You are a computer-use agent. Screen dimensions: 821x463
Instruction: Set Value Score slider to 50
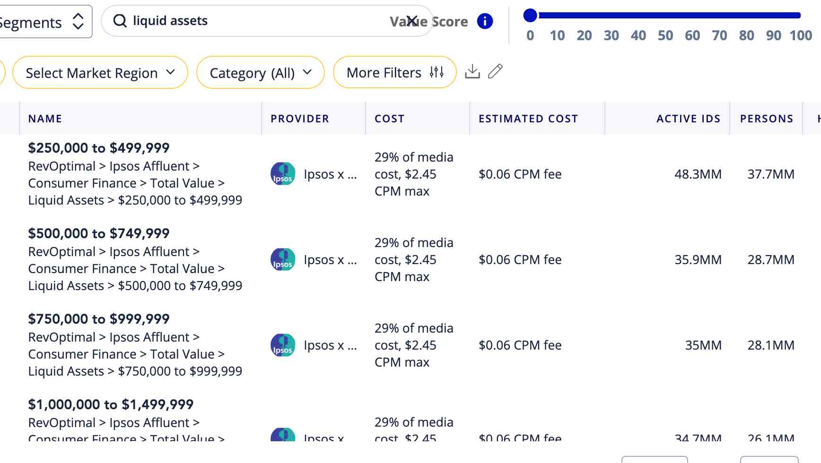coord(665,16)
